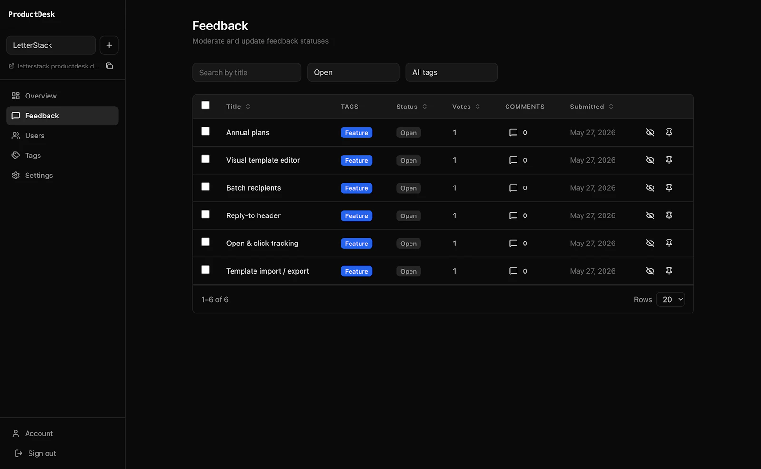
Task: Open the Batch recipients feedback title
Action: (x=254, y=188)
